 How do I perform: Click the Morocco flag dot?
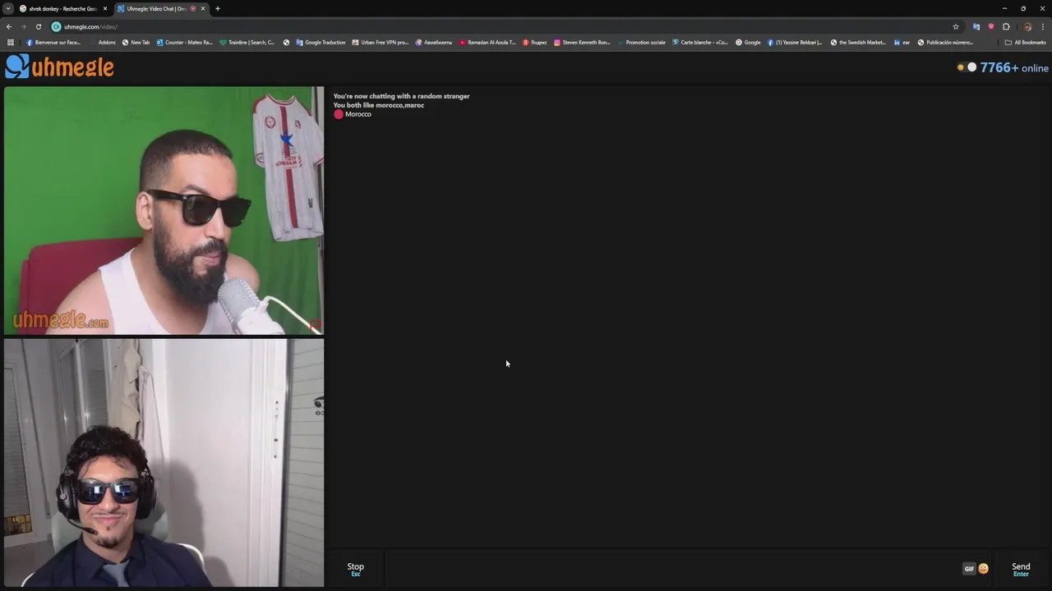(x=338, y=114)
